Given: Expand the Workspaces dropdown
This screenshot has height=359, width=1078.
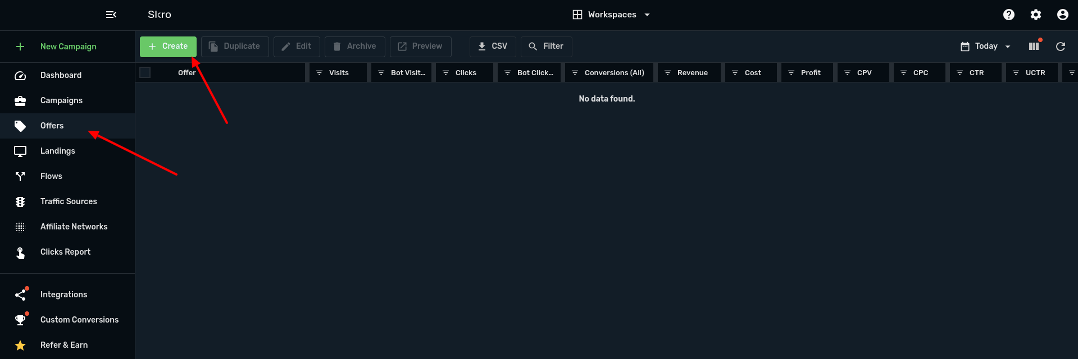Looking at the screenshot, I should (611, 15).
